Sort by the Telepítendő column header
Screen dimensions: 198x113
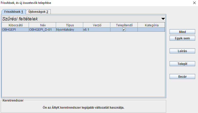pyautogui.click(x=124, y=25)
